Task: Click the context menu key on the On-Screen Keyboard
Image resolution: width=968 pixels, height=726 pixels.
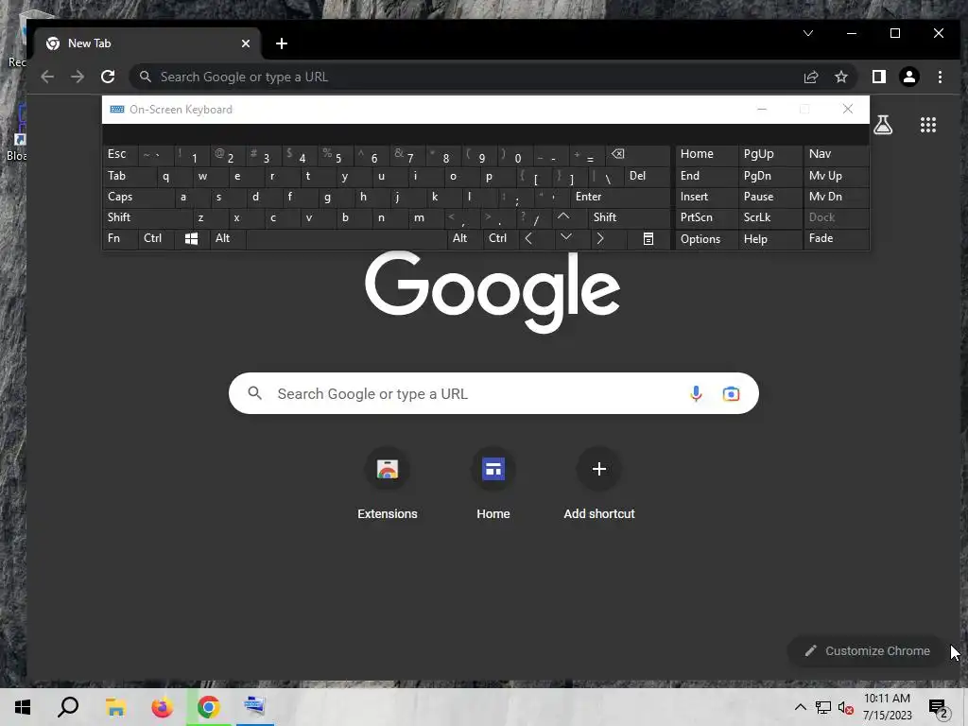Action: click(648, 238)
